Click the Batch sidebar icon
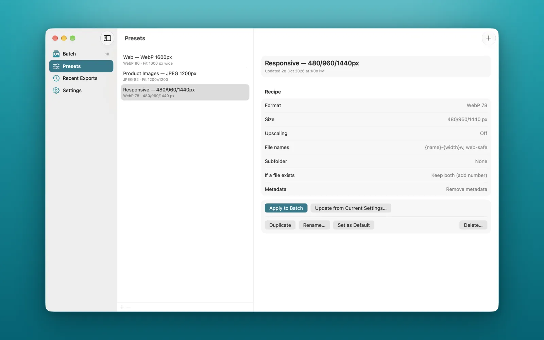Viewport: 544px width, 340px height. [x=56, y=54]
